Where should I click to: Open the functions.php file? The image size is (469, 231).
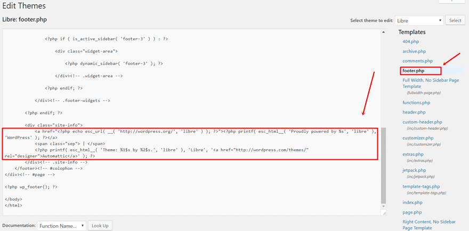tap(416, 102)
